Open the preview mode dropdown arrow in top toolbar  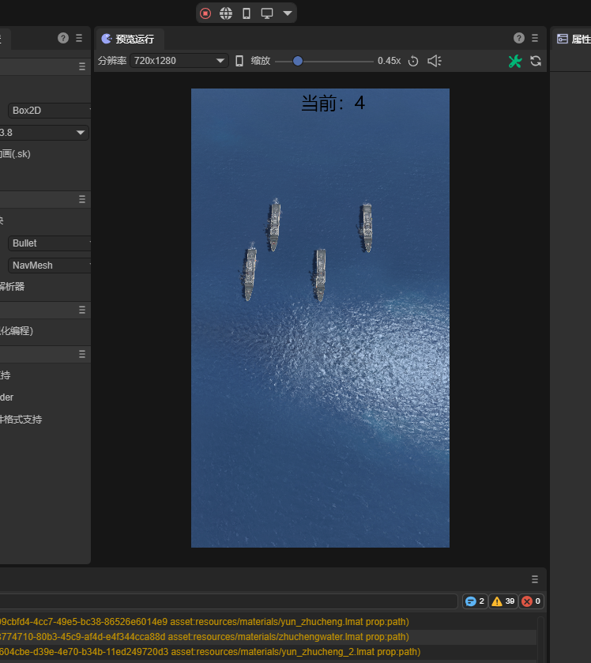click(x=288, y=13)
